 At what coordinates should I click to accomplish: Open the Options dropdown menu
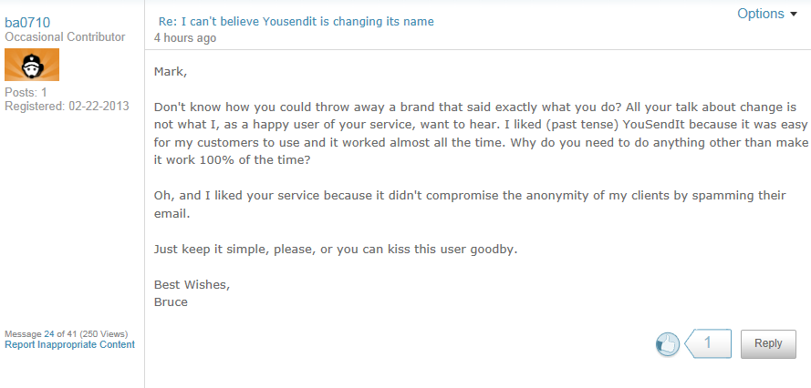(760, 14)
